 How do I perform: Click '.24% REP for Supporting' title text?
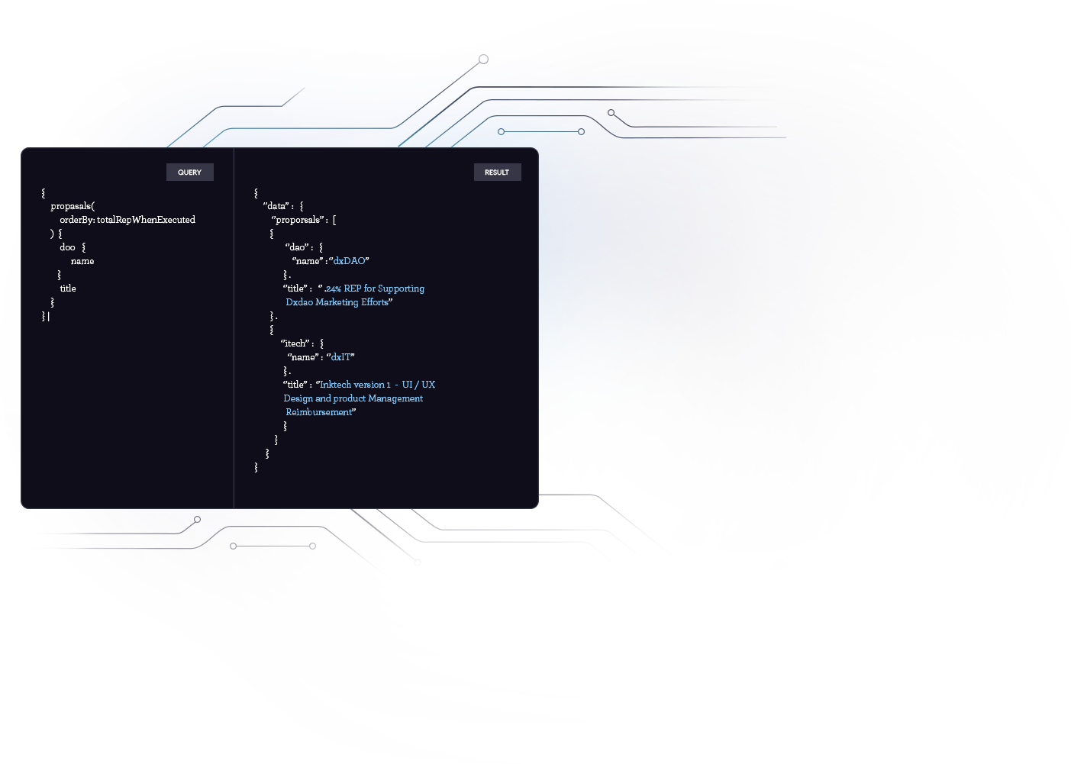(x=374, y=289)
